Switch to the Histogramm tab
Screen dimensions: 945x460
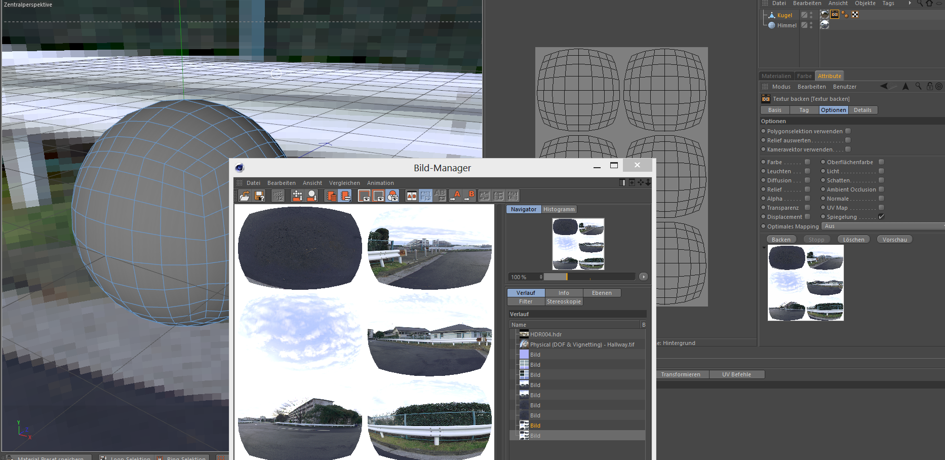559,209
